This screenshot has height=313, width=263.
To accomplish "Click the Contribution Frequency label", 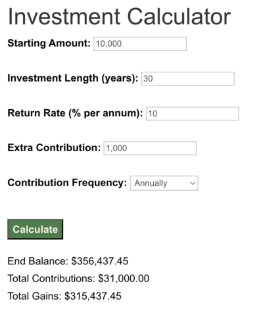I will 67,183.
